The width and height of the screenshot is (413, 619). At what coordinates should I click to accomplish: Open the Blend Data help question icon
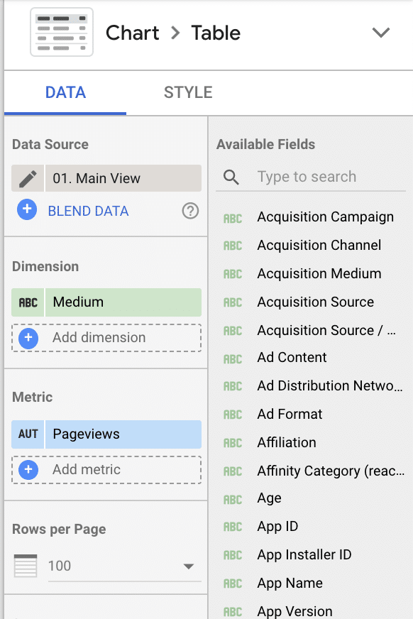coord(190,211)
